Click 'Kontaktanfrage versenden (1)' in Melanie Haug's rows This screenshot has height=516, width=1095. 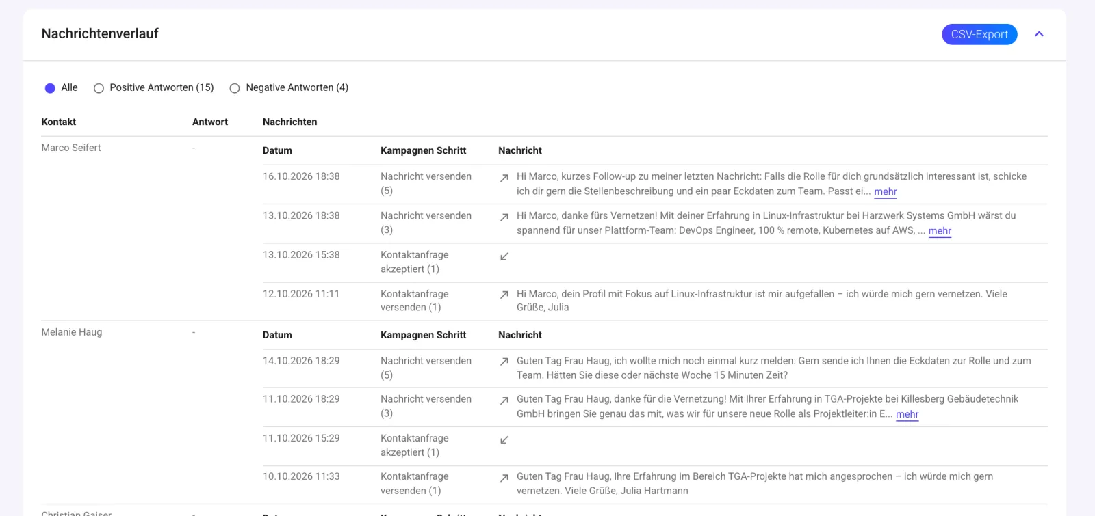click(x=415, y=484)
